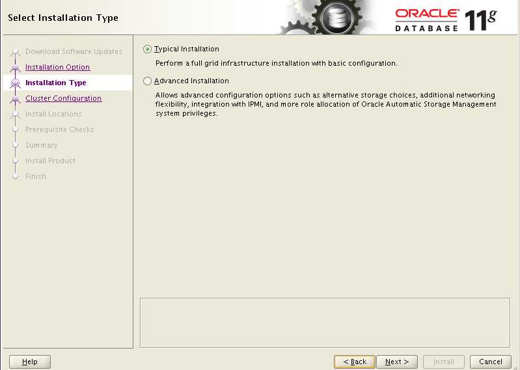This screenshot has width=520, height=370.
Task: Go back with the Back button
Action: pyautogui.click(x=355, y=362)
